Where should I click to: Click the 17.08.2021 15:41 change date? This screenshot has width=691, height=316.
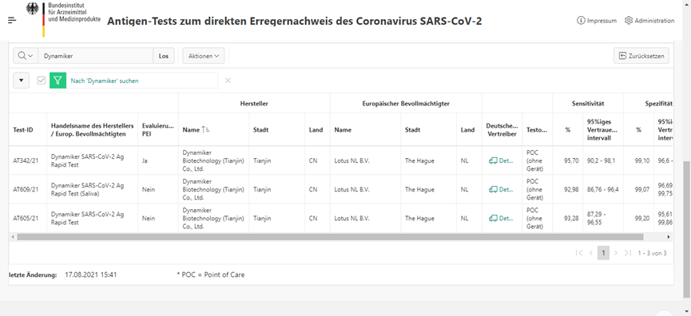[91, 275]
